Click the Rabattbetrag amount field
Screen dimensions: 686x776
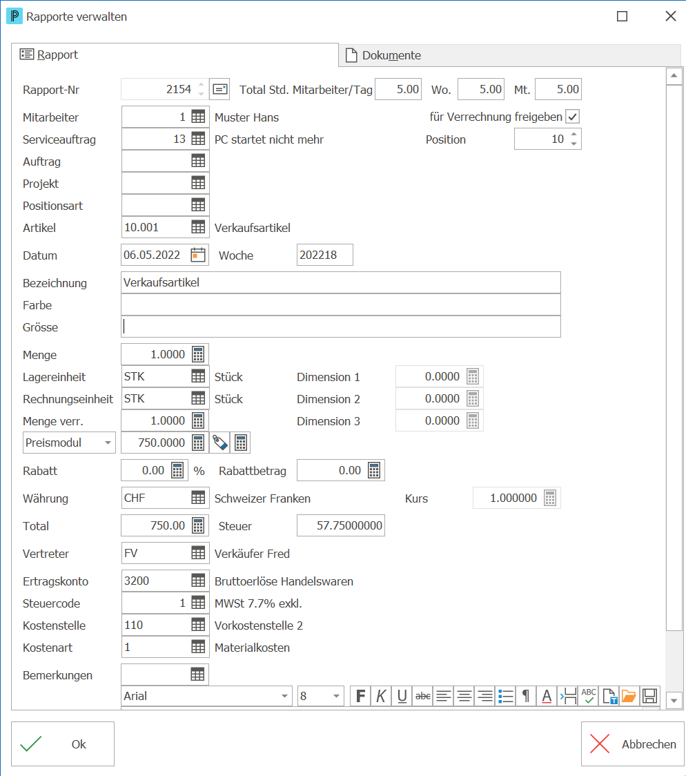(x=341, y=470)
